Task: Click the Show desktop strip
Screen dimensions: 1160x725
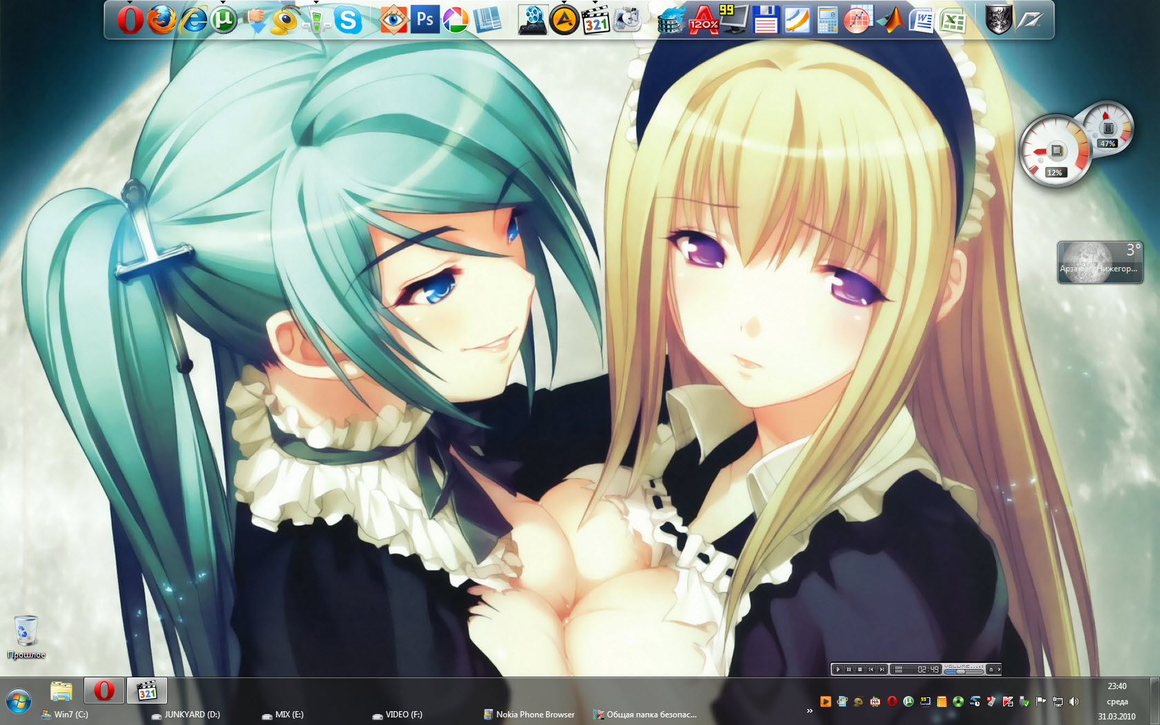Action: click(x=1154, y=702)
